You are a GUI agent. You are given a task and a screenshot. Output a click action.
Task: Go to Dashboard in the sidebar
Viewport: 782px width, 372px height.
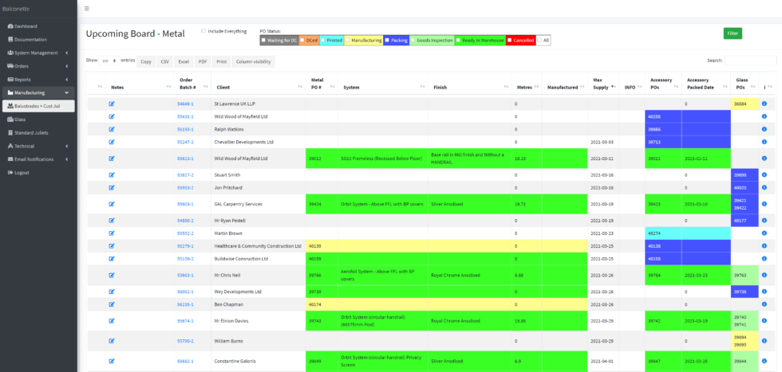[26, 26]
